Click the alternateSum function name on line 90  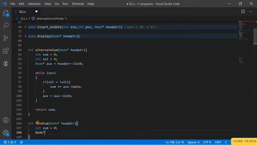[x=47, y=50]
